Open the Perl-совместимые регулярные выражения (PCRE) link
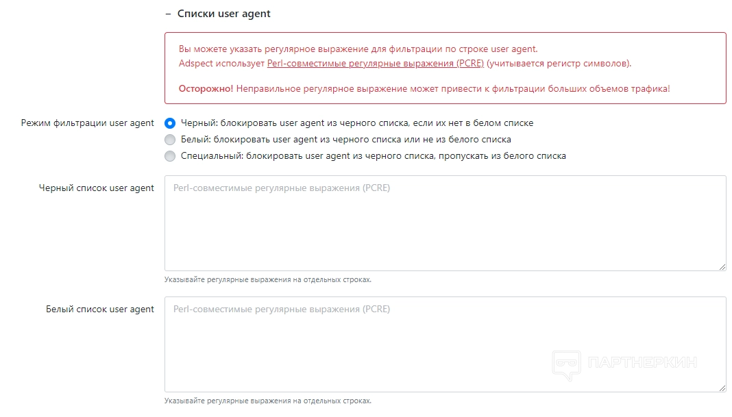Screen dimensions: 732x417 tap(376, 64)
